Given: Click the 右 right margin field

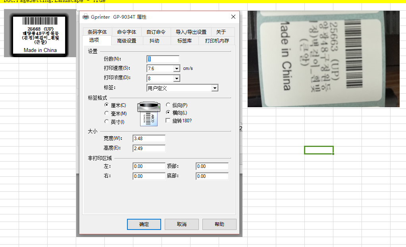Looking at the screenshot, I should (149, 176).
